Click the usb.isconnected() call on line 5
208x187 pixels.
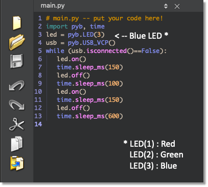(101, 51)
